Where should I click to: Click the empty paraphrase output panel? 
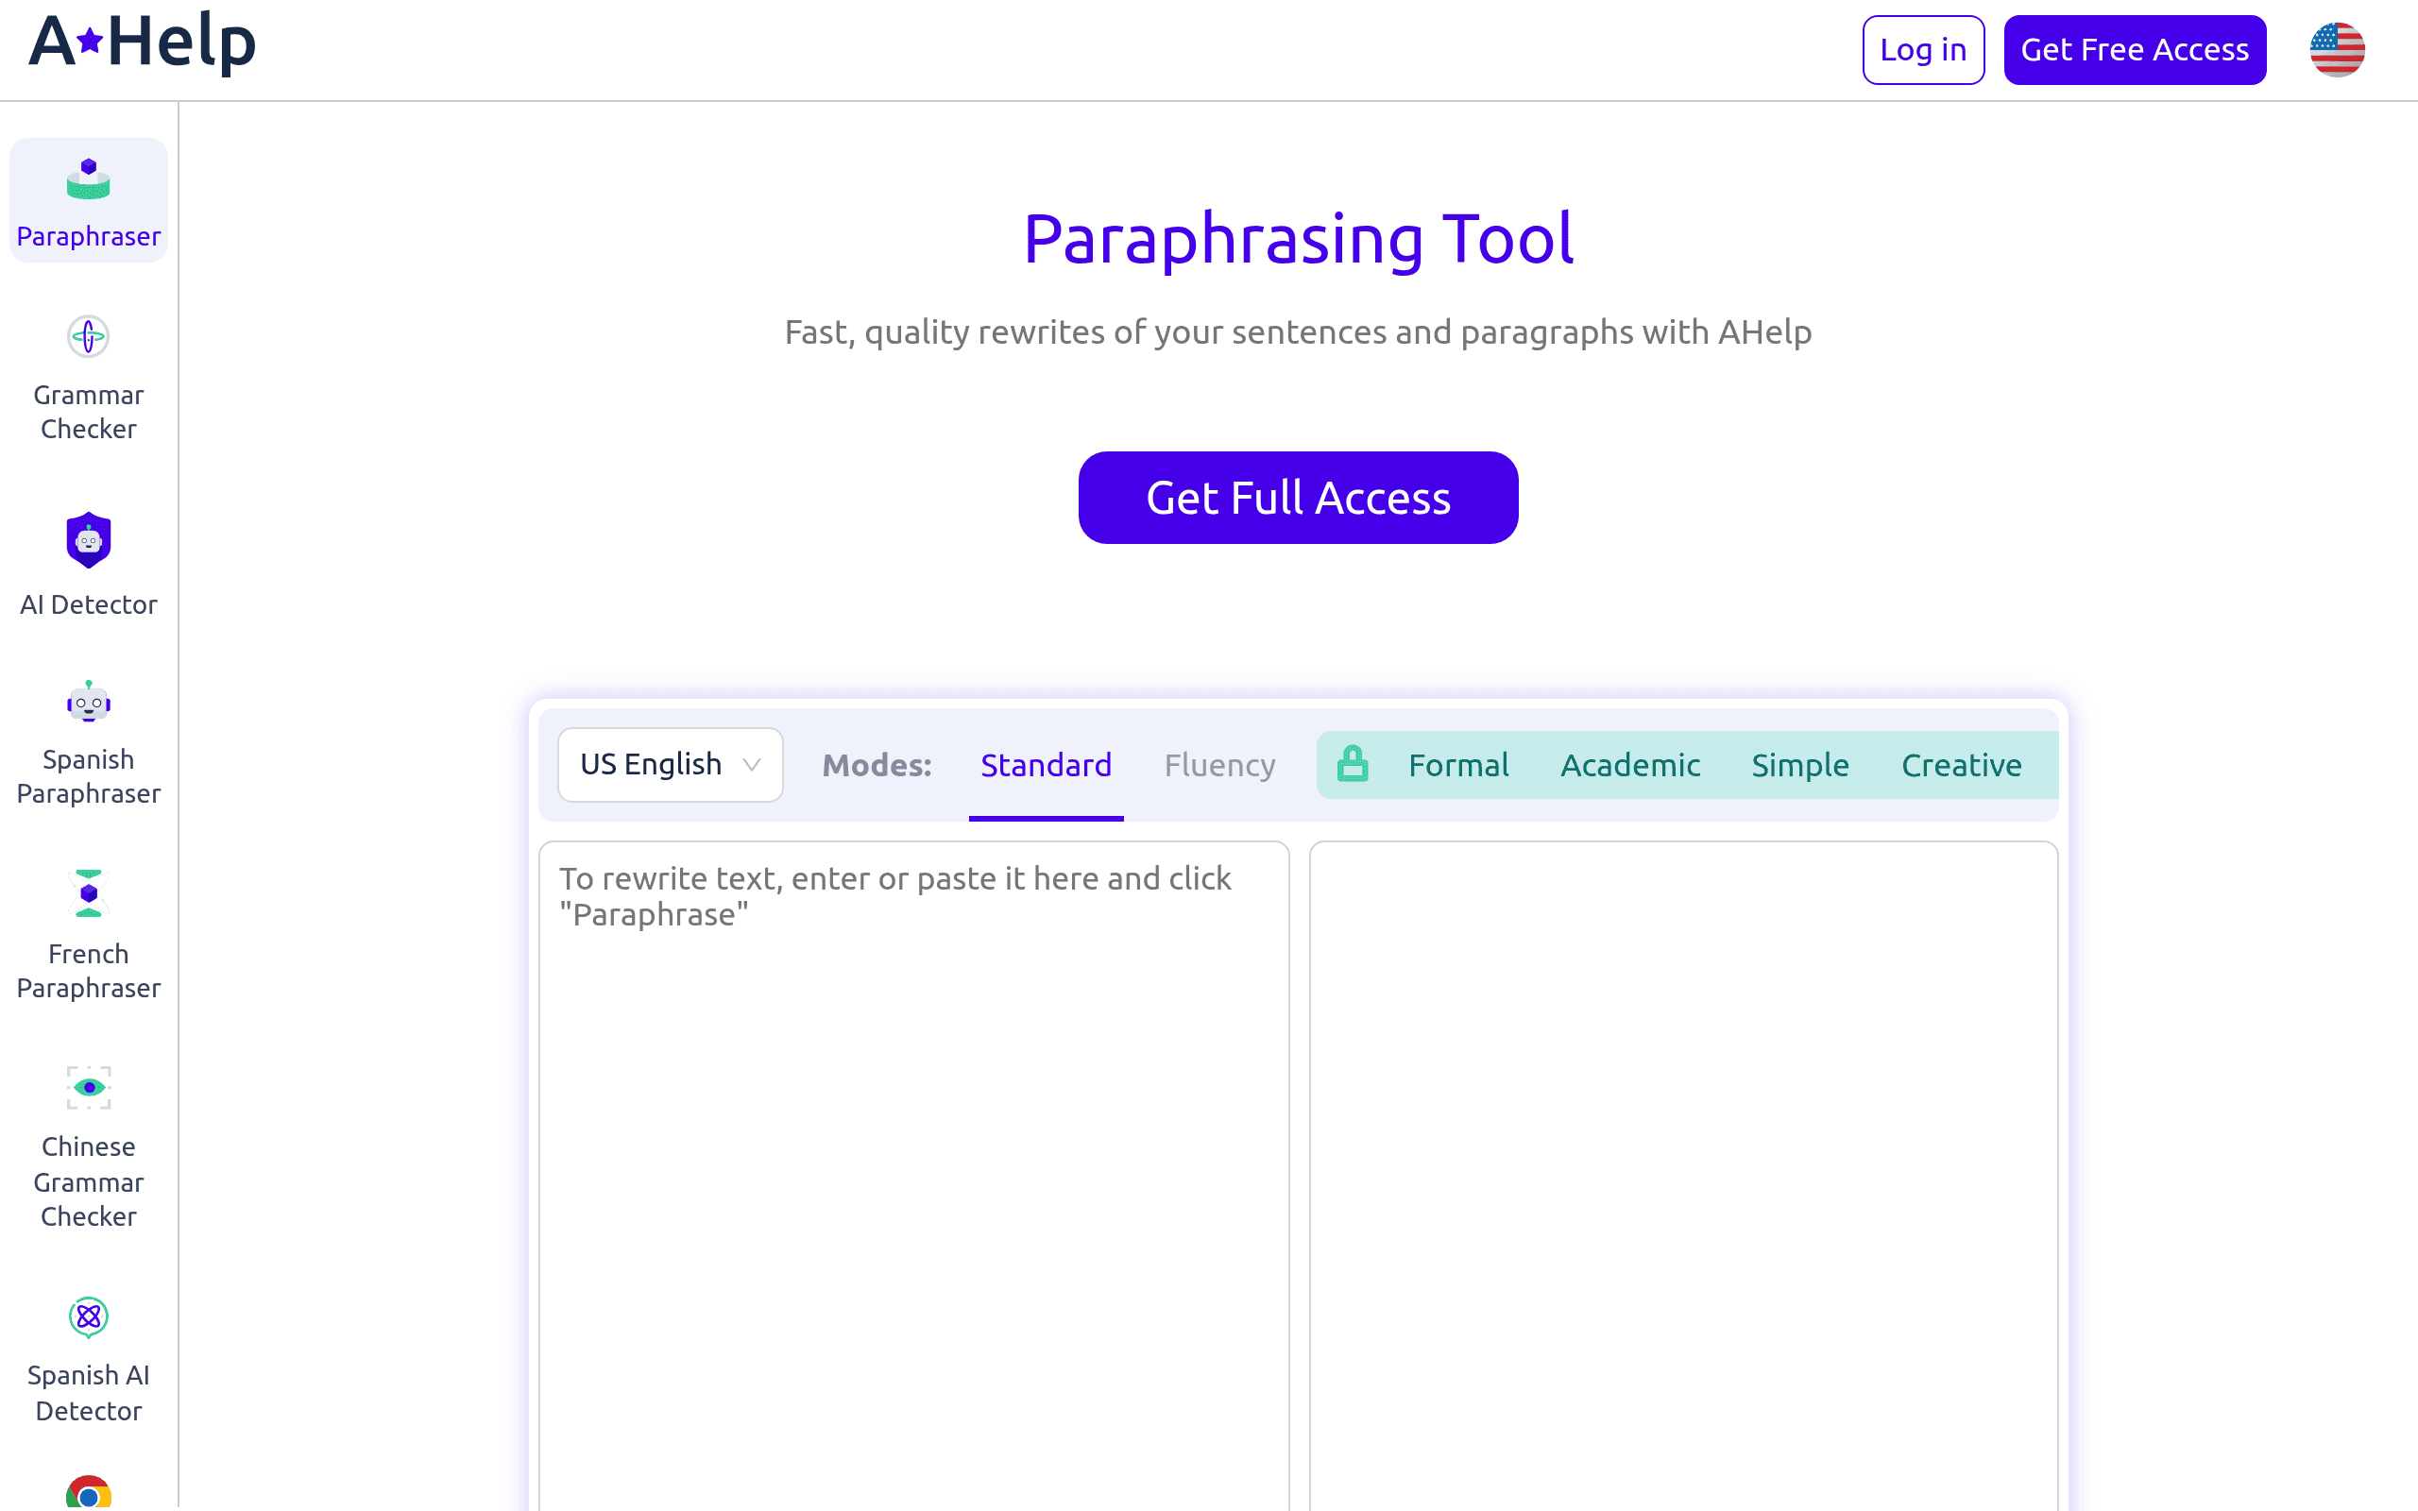(1683, 1175)
